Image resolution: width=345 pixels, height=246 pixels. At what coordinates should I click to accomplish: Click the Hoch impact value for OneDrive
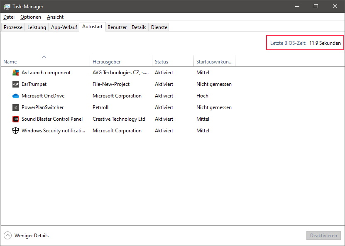click(202, 96)
